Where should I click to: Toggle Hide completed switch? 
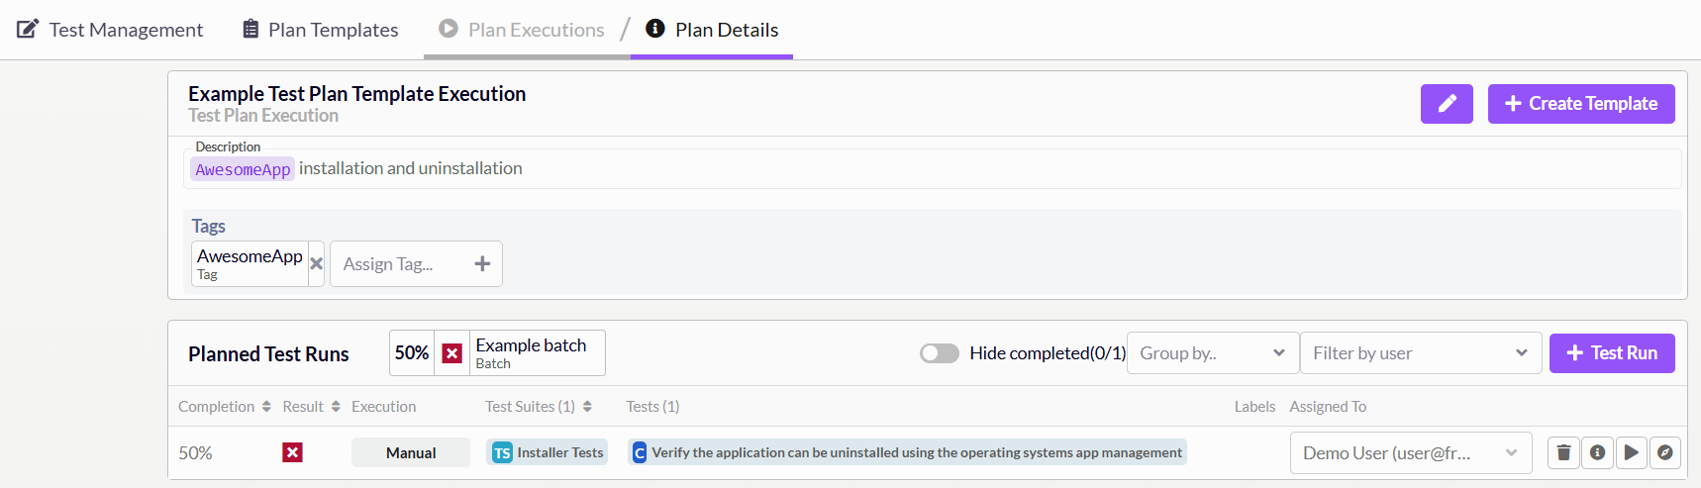939,353
